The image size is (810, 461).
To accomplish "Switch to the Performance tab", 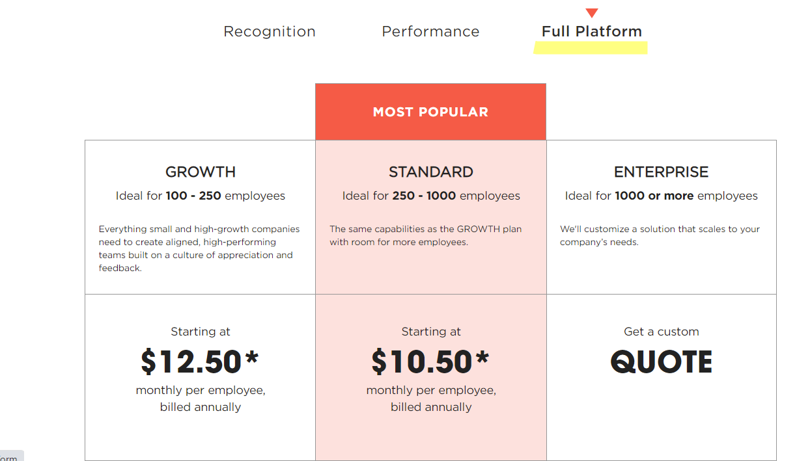I will [430, 32].
